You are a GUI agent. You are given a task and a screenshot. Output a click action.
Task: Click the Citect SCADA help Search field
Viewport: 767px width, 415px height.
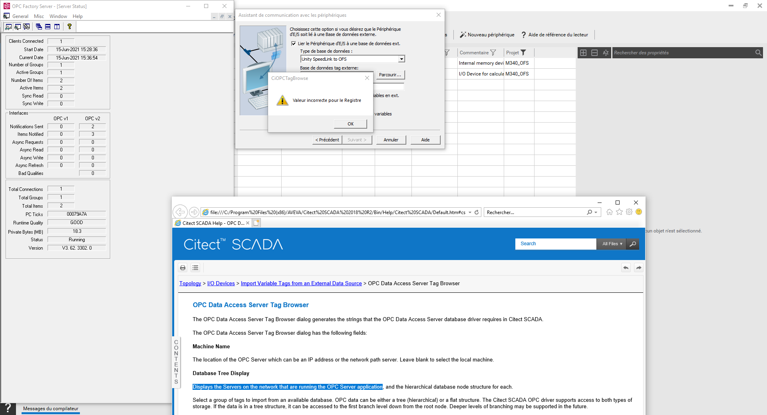(556, 244)
